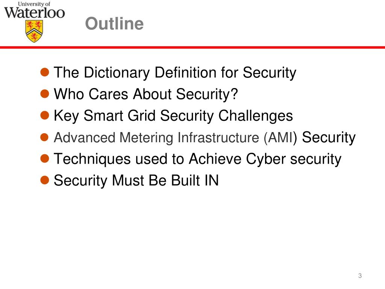The width and height of the screenshot is (385, 289).
Task: Select 'Security Must Be Built IN' line
Action: pyautogui.click(x=136, y=181)
